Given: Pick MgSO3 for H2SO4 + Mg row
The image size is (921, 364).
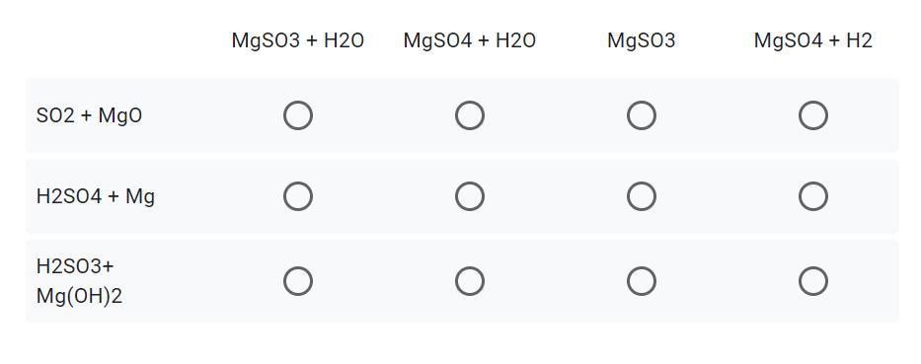Looking at the screenshot, I should click(x=642, y=196).
